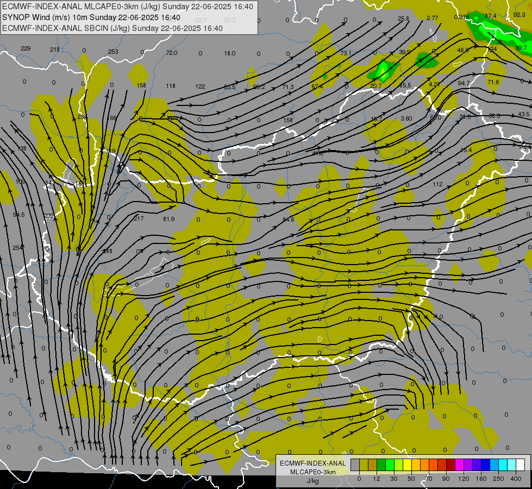Click the MLCAPE0-3km legend label
The height and width of the screenshot is (489, 532).
click(x=312, y=472)
